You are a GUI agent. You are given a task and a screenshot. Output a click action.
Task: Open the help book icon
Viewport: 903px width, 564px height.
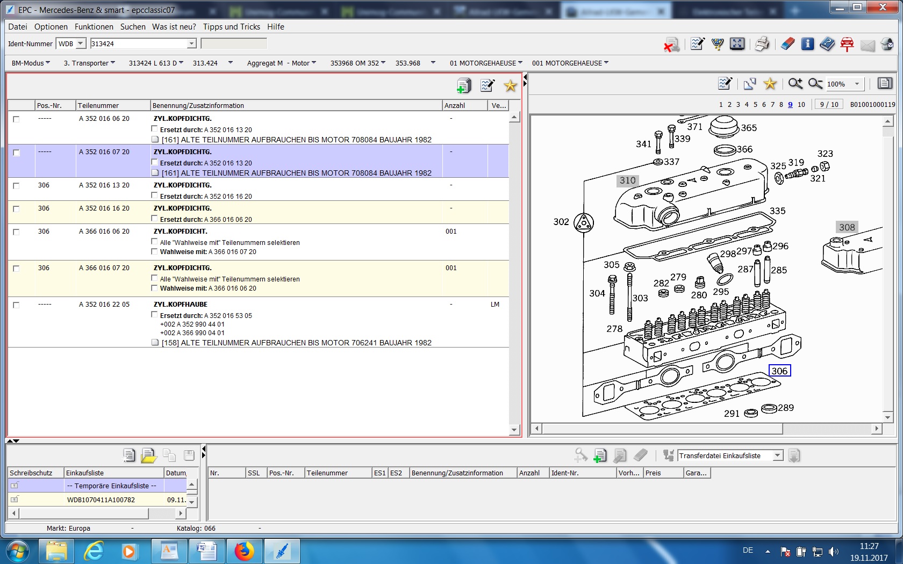(827, 44)
